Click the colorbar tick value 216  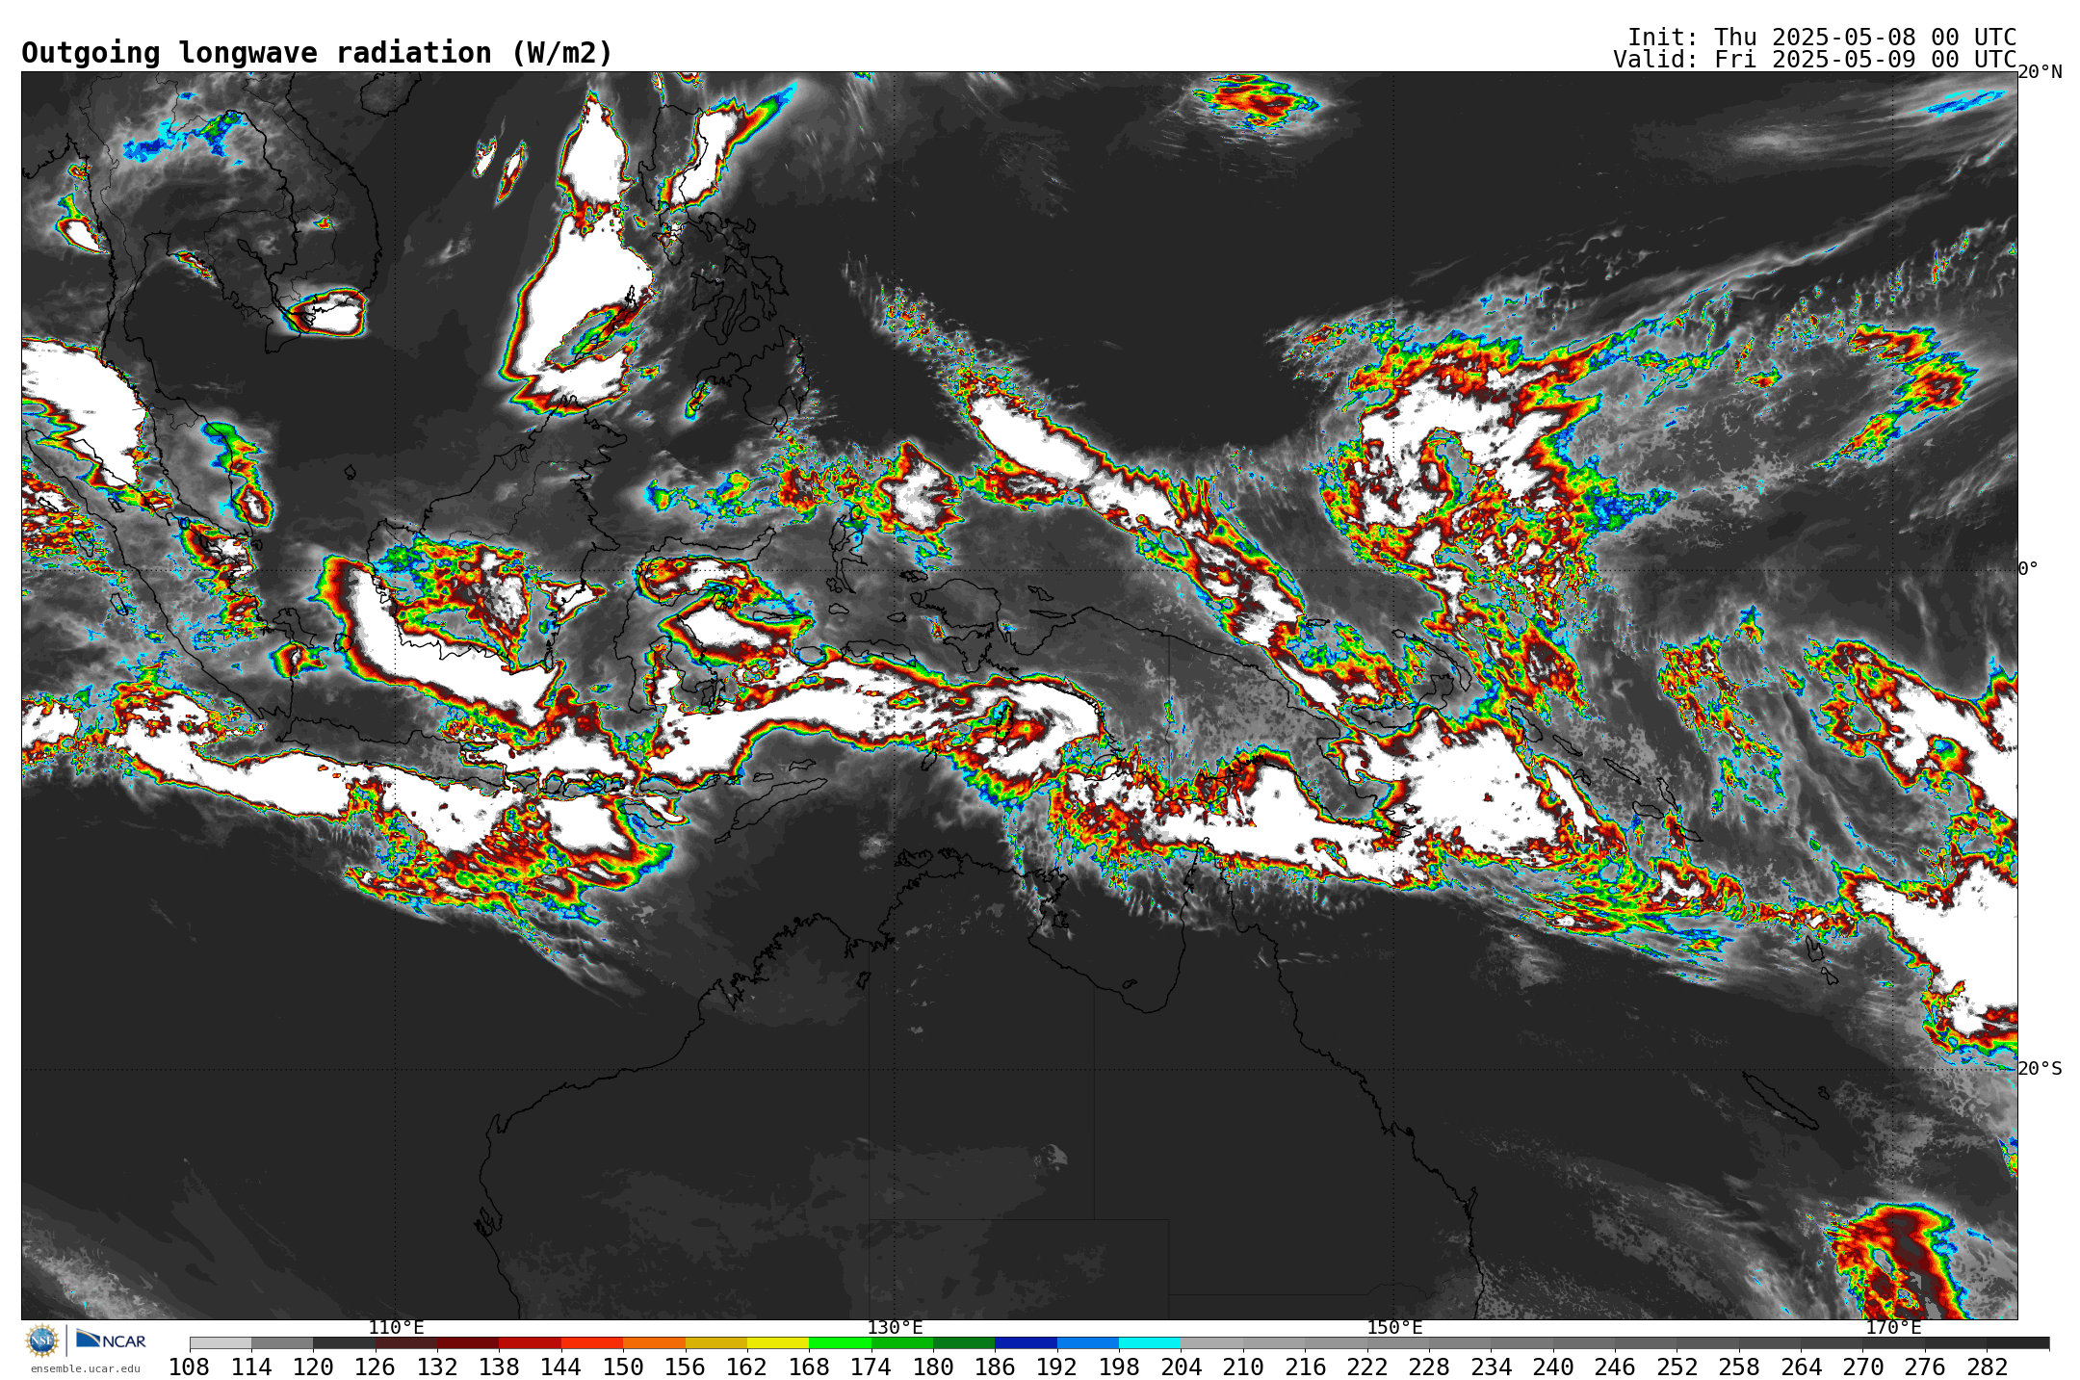tap(1305, 1367)
